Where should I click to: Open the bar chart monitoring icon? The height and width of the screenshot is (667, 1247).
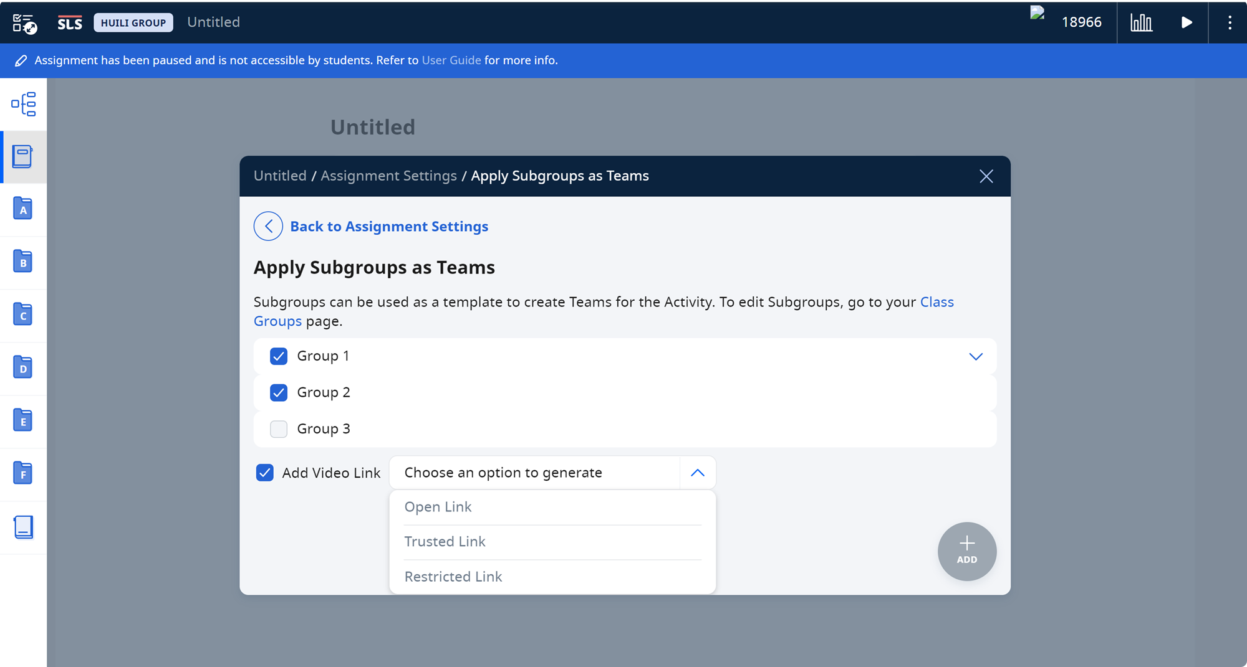(1141, 23)
